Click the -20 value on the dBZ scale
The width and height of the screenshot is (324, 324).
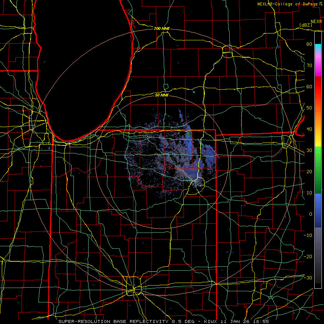pyautogui.click(x=308, y=256)
